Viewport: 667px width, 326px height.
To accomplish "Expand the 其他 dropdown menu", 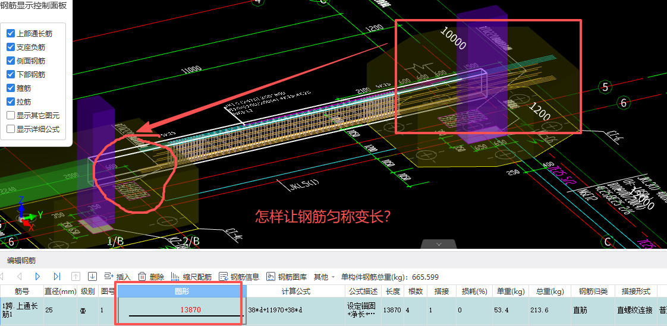I will tap(324, 277).
